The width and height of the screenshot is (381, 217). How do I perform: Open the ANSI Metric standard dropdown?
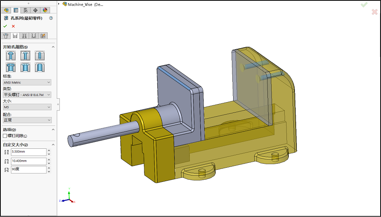pos(27,82)
